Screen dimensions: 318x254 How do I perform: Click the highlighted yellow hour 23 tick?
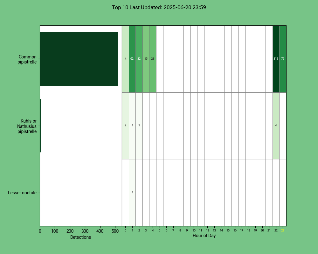(283, 231)
